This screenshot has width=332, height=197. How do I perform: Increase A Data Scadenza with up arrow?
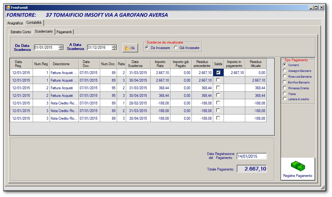(x=114, y=46)
